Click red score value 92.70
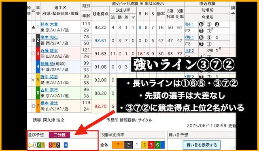Screen dimensions: 259x151 click(100, 107)
